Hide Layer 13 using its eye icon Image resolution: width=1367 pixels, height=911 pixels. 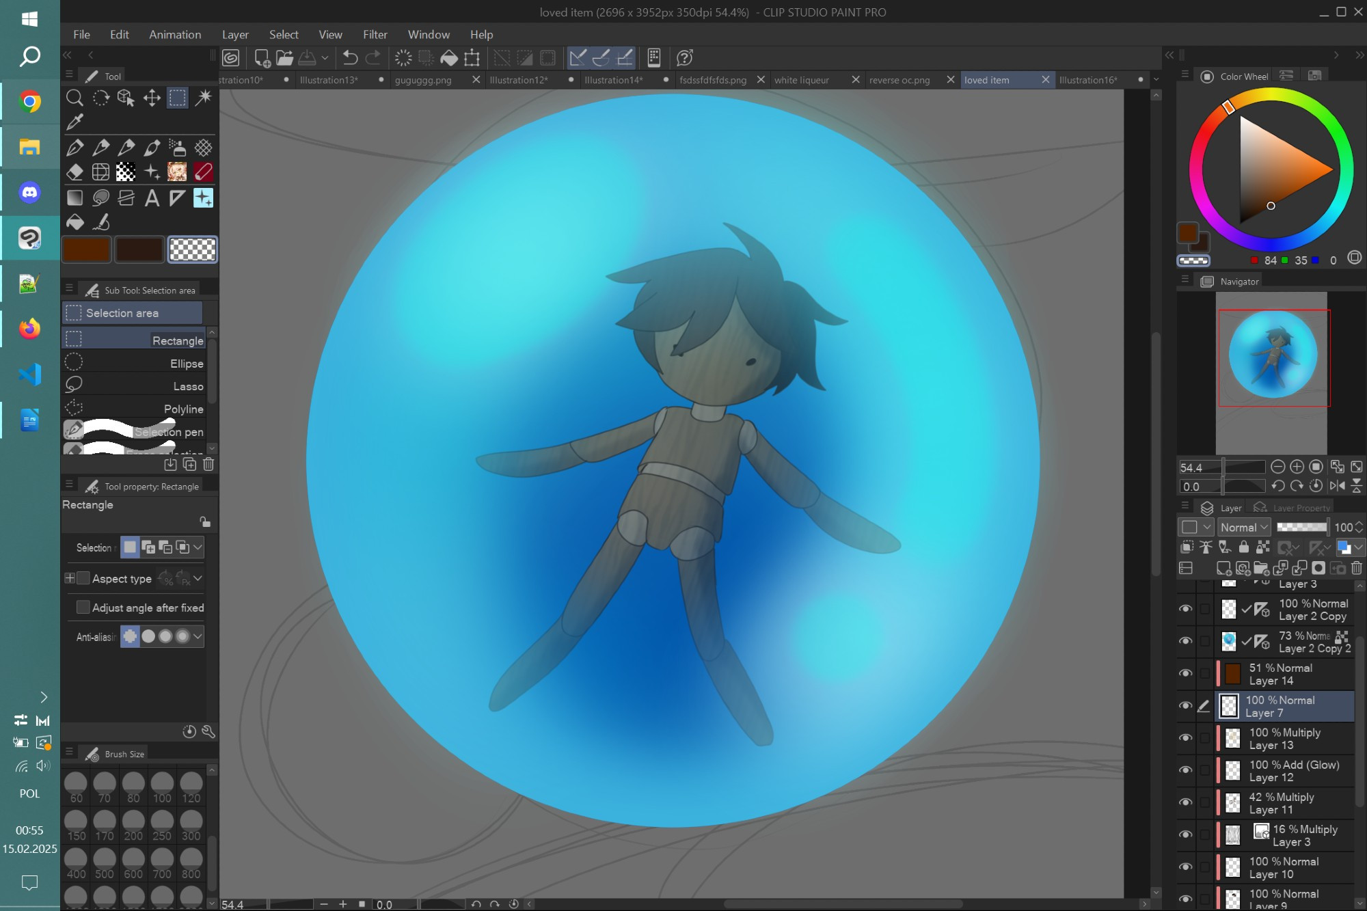1186,738
